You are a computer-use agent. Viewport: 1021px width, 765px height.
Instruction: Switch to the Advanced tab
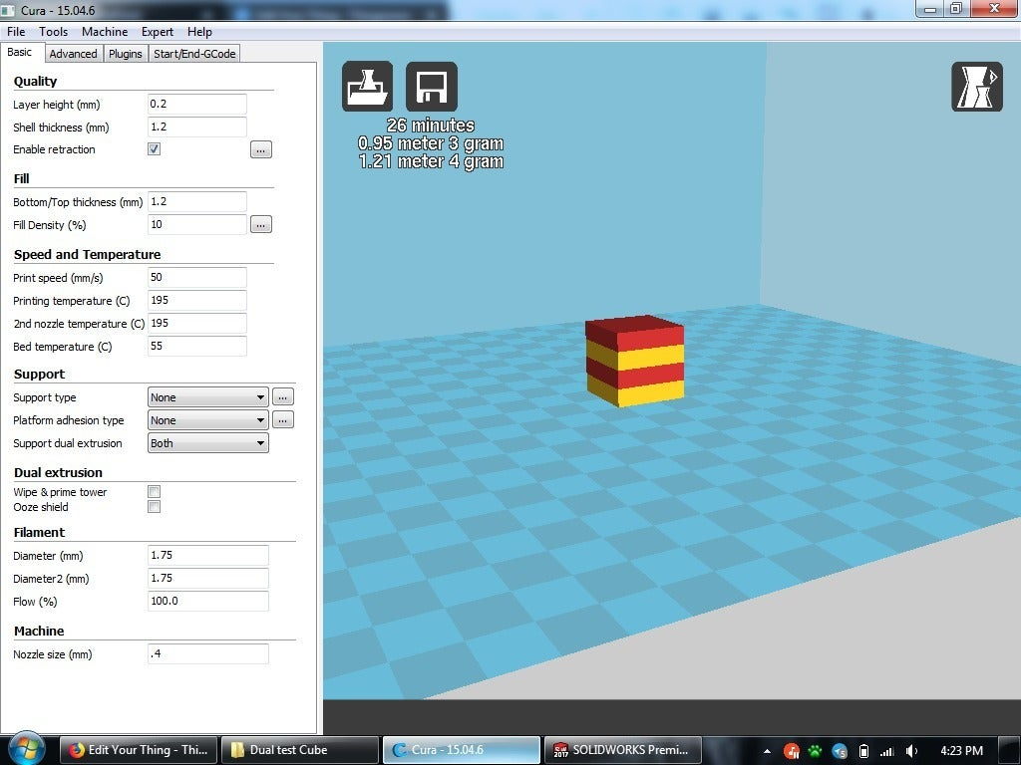pos(73,53)
